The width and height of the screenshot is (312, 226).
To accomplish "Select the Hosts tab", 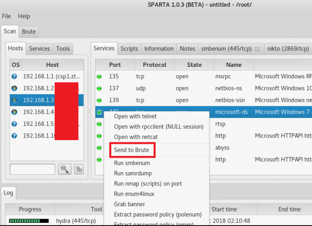I will coord(15,48).
